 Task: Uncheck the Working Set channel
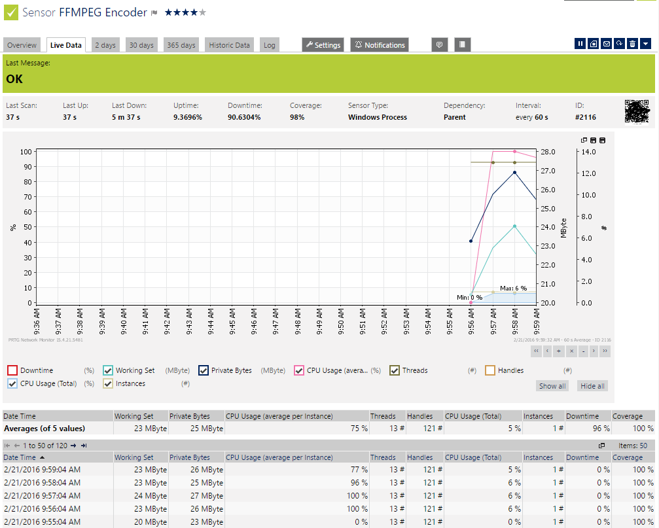tap(108, 370)
